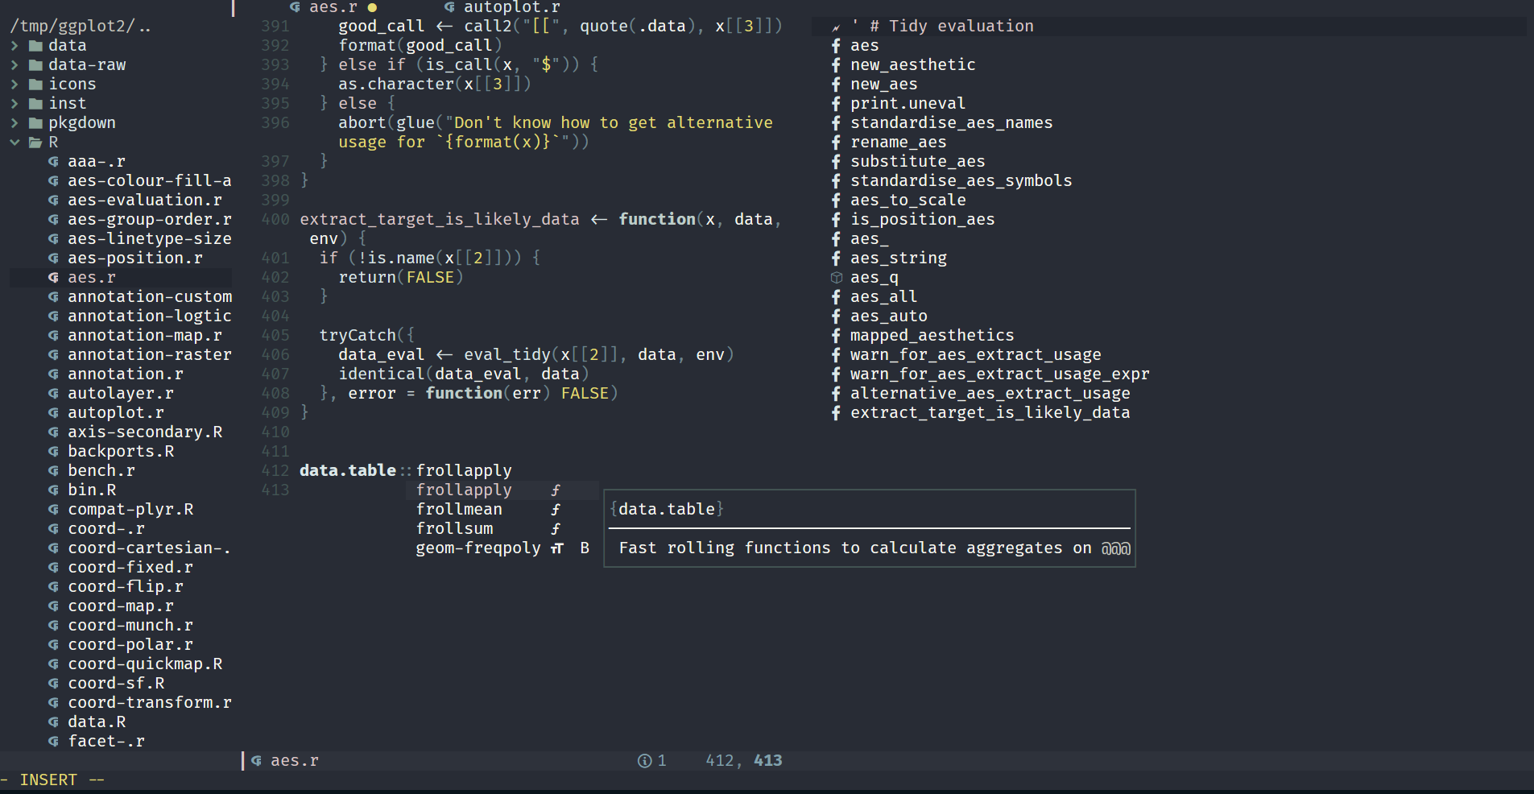
Task: Click the diagnostics count 1 in statusline
Action: click(662, 761)
